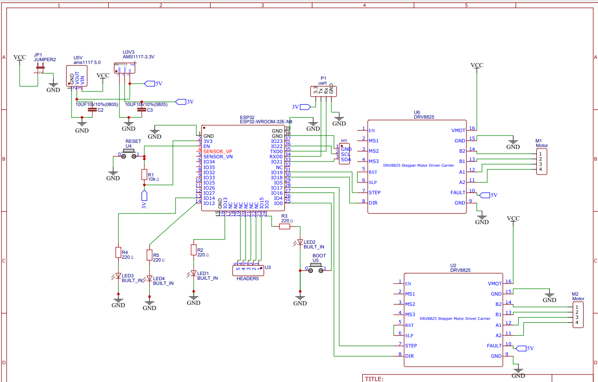Click the SENSOR_VP pin label
Viewport: 598px width, 382px height.
(x=218, y=152)
